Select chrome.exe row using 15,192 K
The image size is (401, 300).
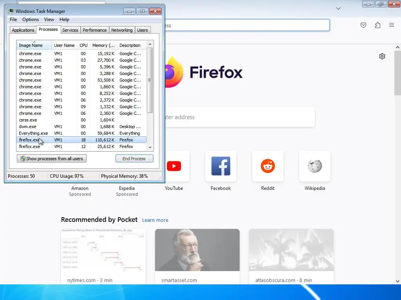[81, 54]
